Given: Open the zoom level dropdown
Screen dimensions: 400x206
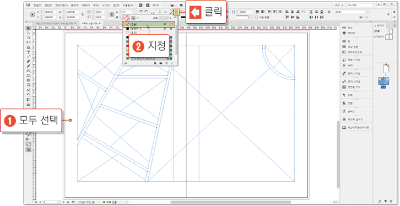Looking at the screenshot, I should (165, 5).
